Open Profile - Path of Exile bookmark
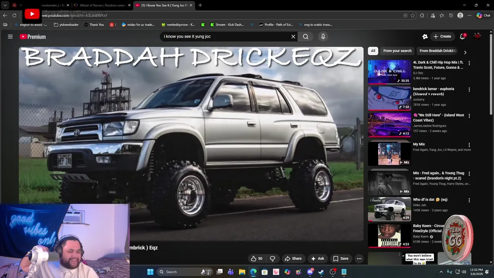The height and width of the screenshot is (278, 494). coord(276,25)
